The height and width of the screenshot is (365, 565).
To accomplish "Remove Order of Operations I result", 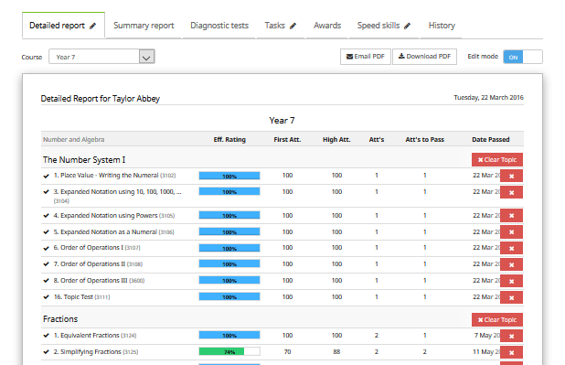I will [511, 248].
